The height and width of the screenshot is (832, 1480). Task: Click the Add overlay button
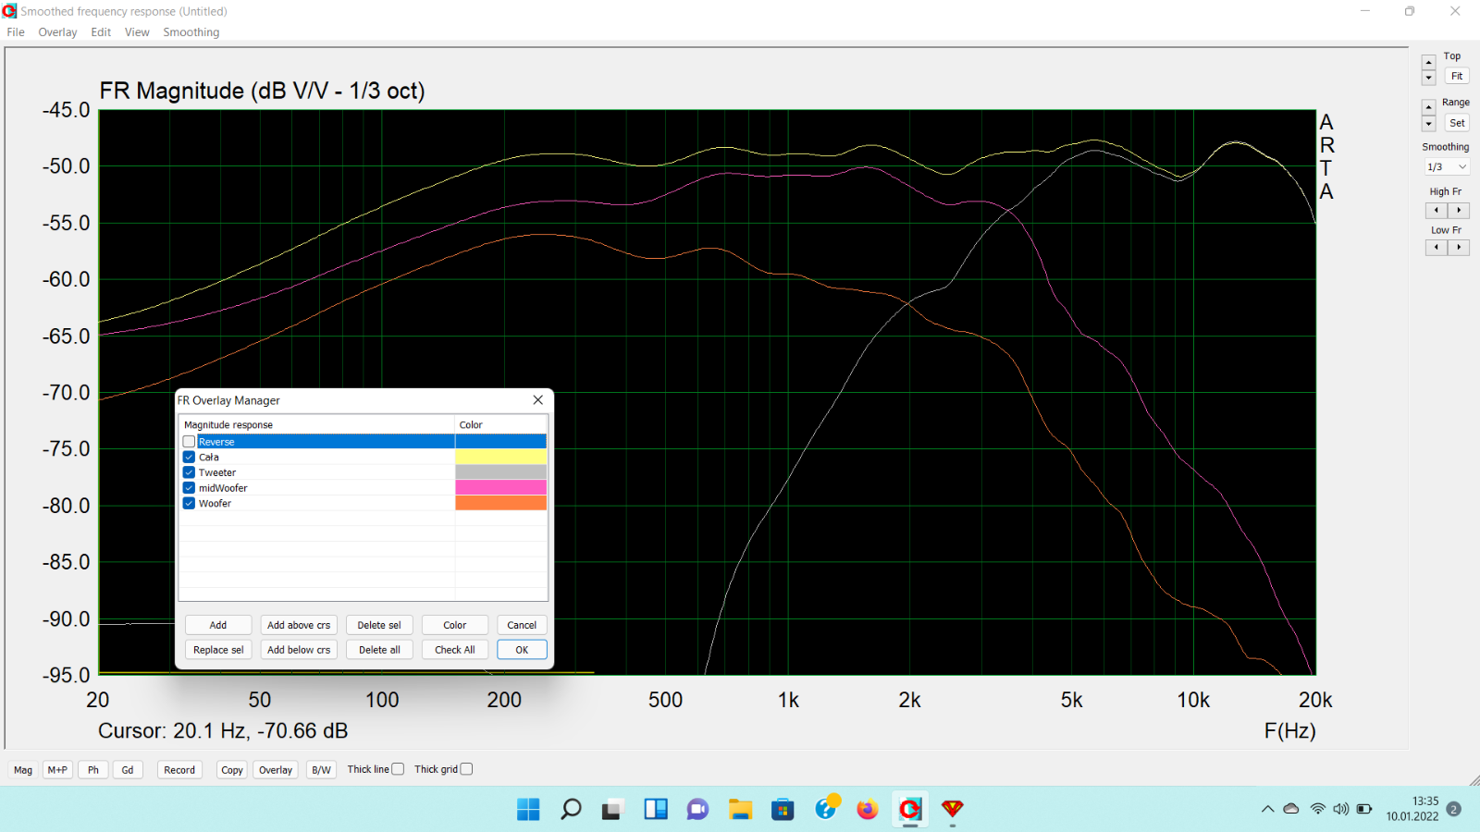click(218, 625)
